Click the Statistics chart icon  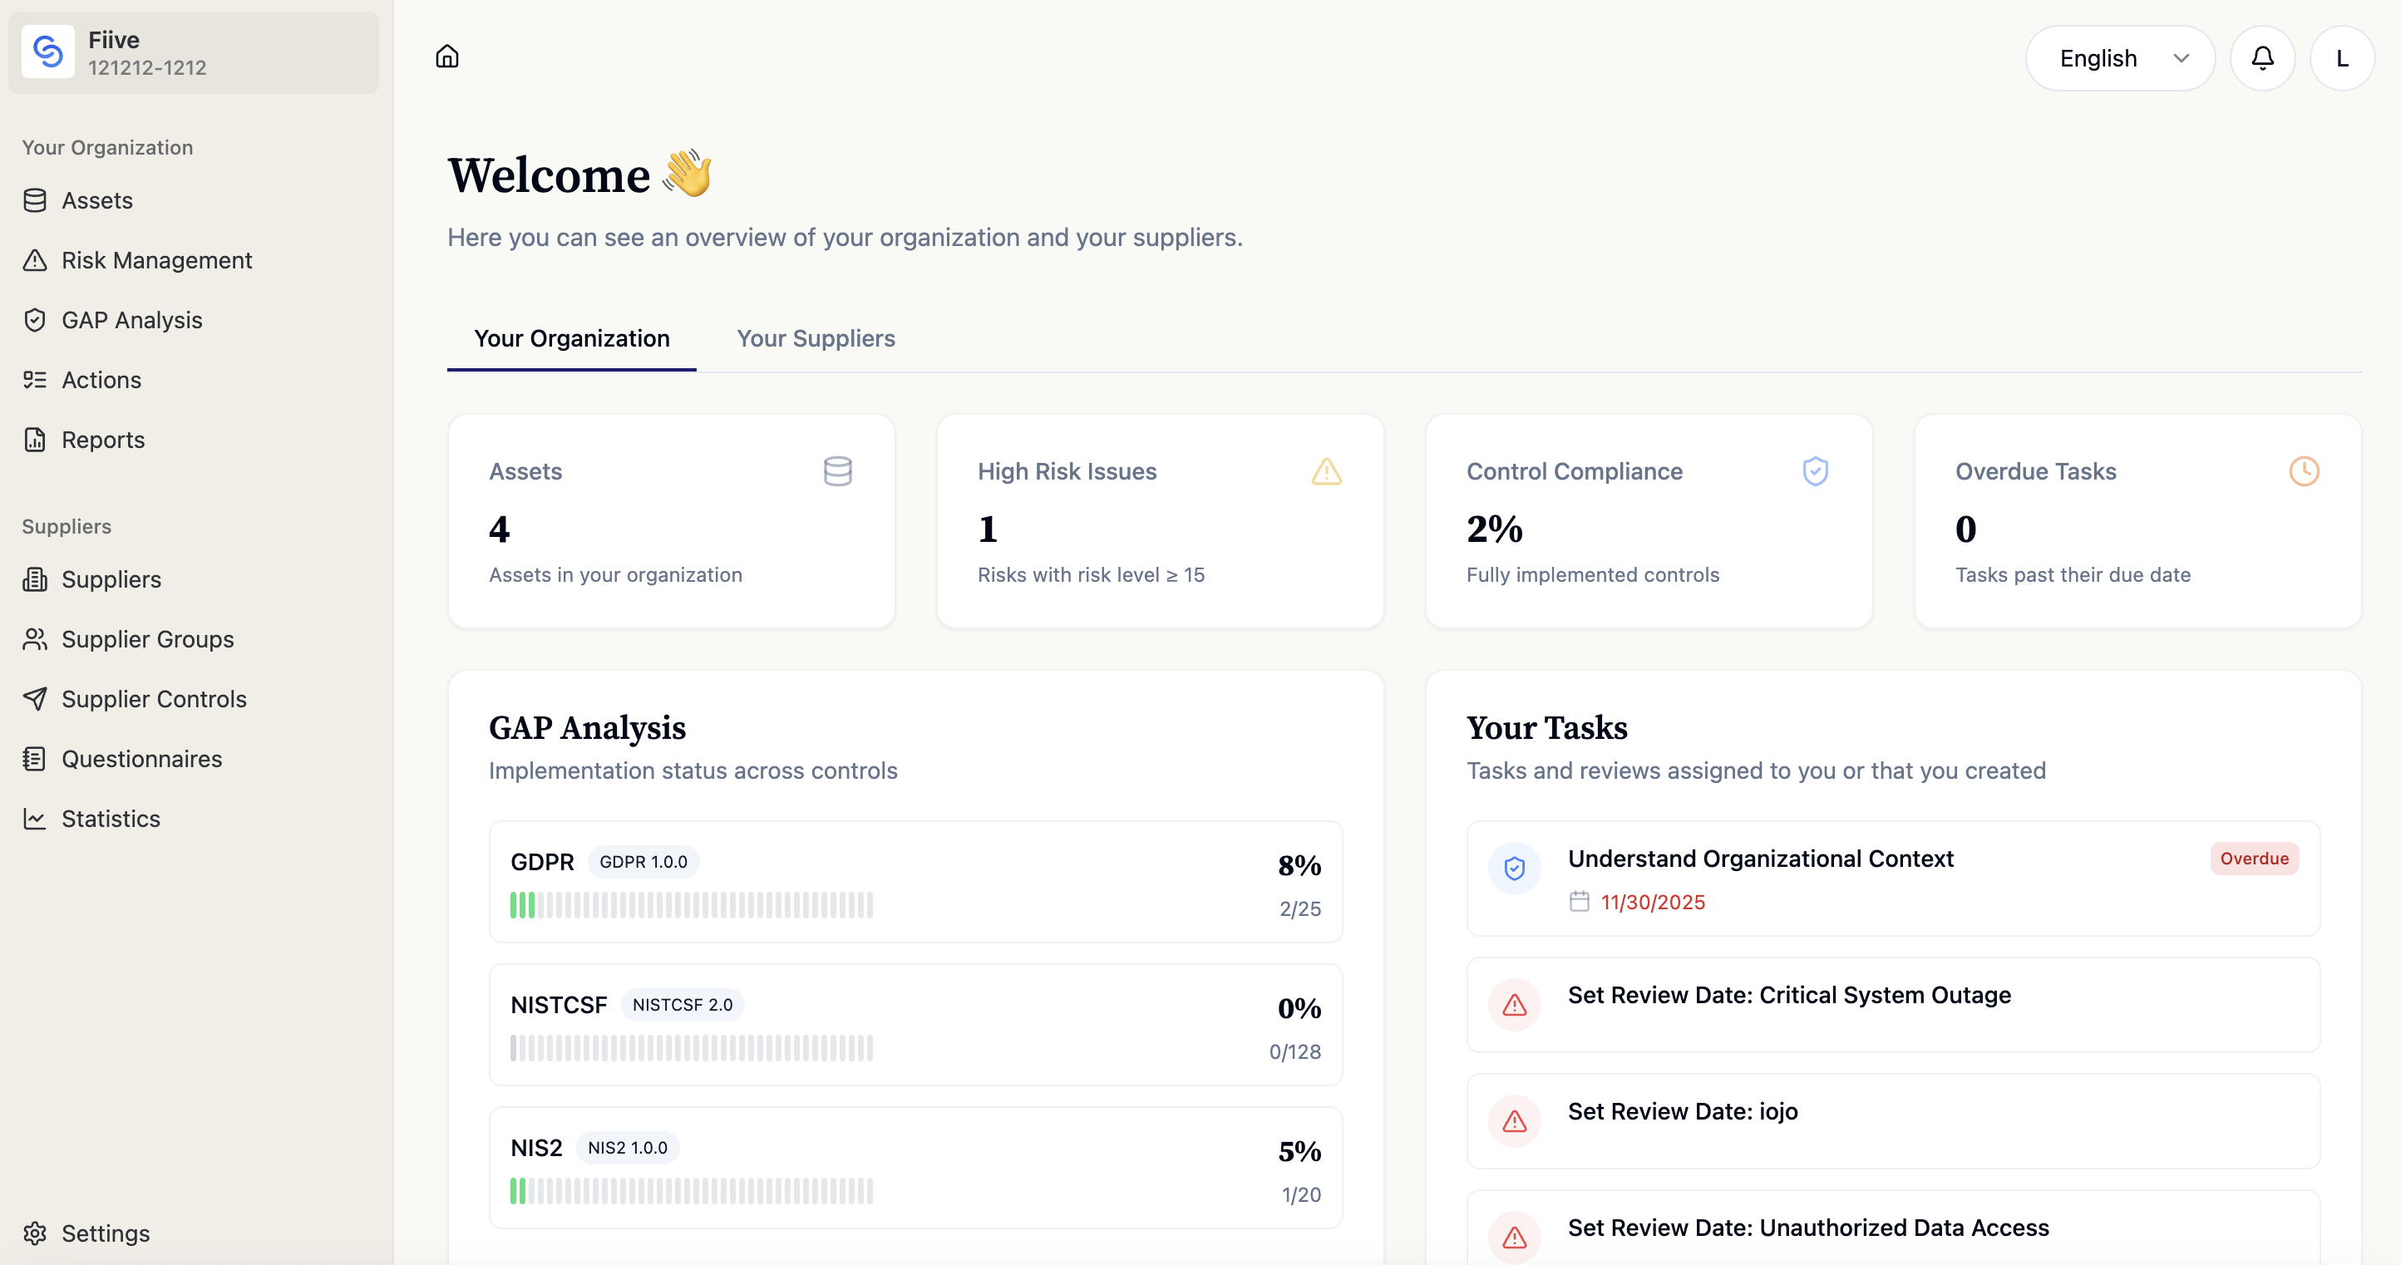click(x=34, y=819)
